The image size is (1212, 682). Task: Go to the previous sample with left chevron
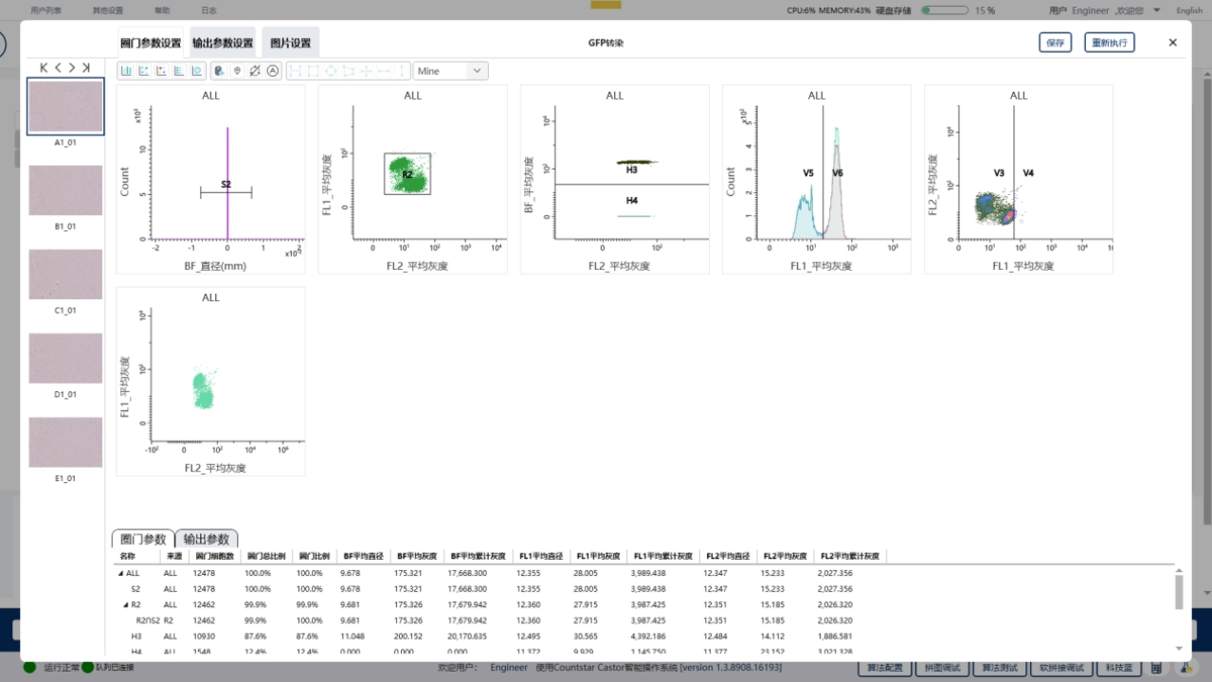(58, 67)
